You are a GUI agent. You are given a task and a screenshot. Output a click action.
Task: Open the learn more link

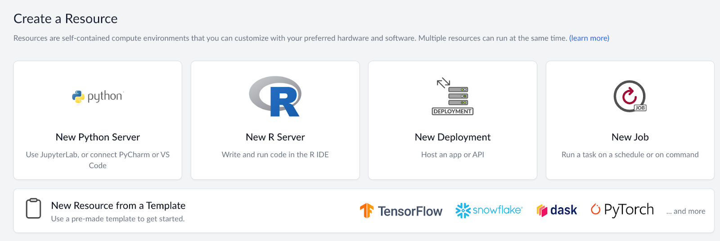coord(589,38)
